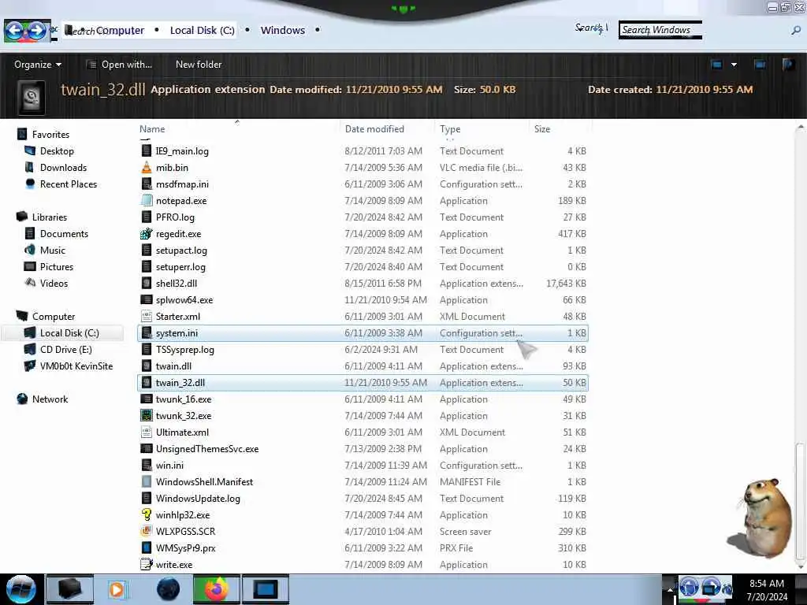The height and width of the screenshot is (605, 807).
Task: Click the notepad.exe file icon
Action: pos(147,201)
